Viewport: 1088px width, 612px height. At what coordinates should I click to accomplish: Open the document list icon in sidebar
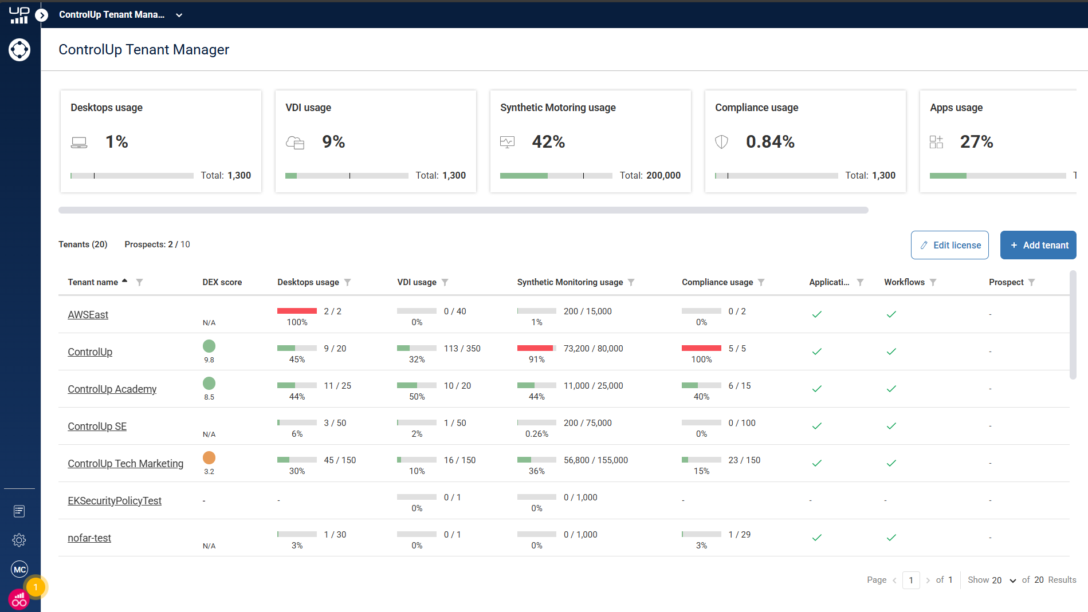coord(19,511)
